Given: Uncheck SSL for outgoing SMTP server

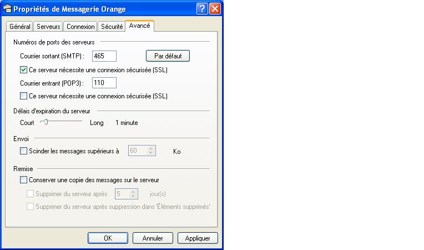Looking at the screenshot, I should (23, 70).
